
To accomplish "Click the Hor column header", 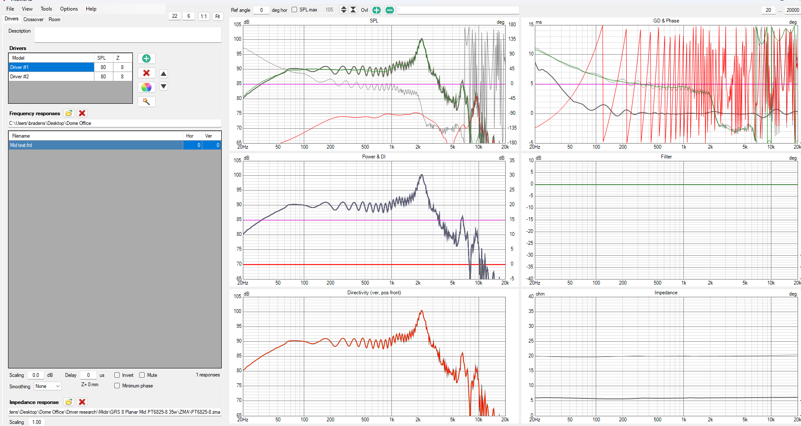I will tap(193, 136).
